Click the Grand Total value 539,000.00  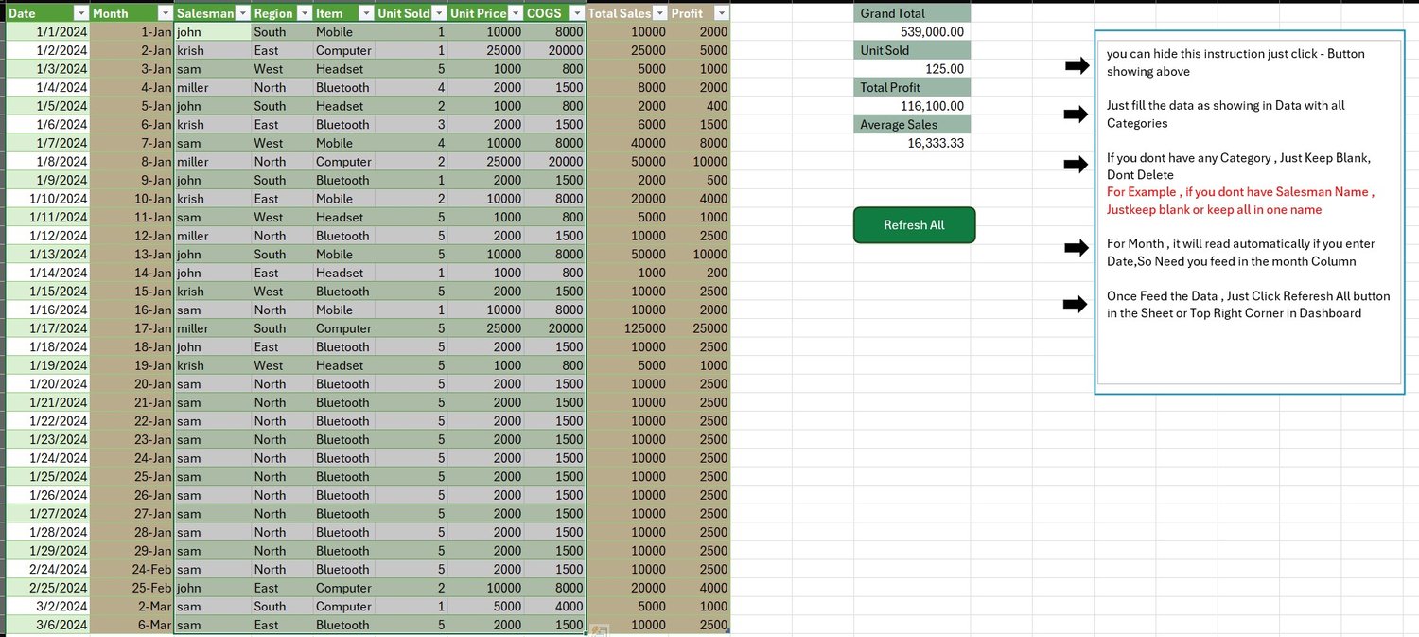912,32
